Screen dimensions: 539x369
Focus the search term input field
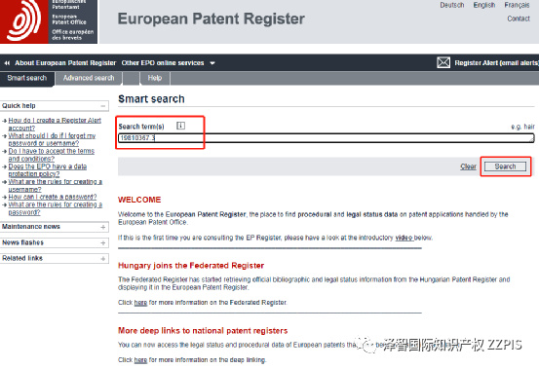pos(326,138)
